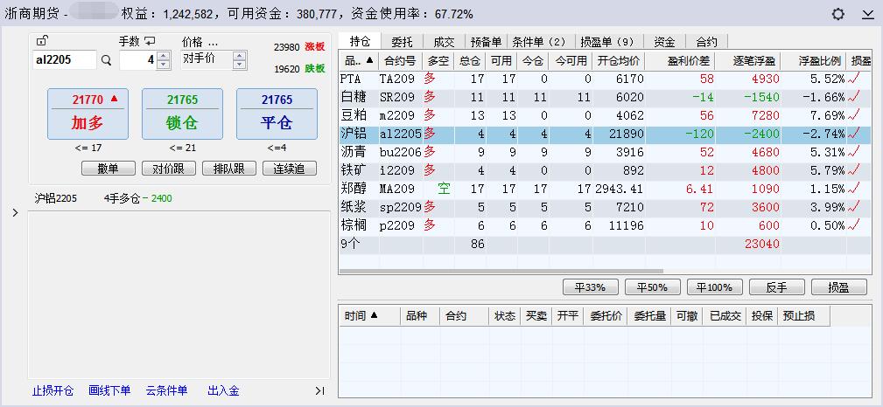This screenshot has height=407, width=883.
Task: Click the contract search magnifier icon
Action: tap(107, 60)
